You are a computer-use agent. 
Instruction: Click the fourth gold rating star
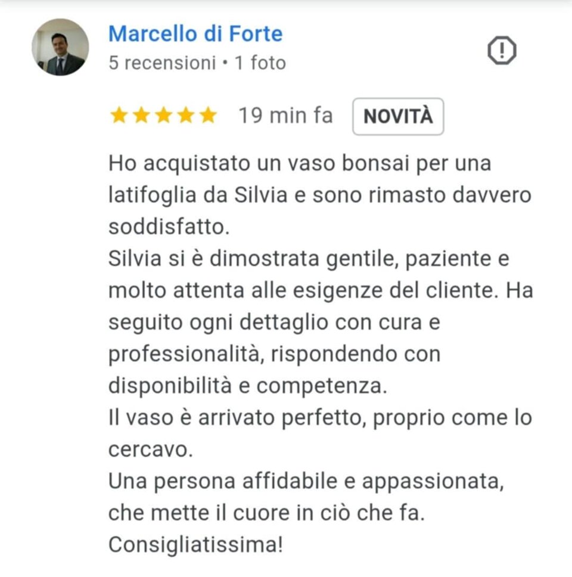[x=186, y=115]
